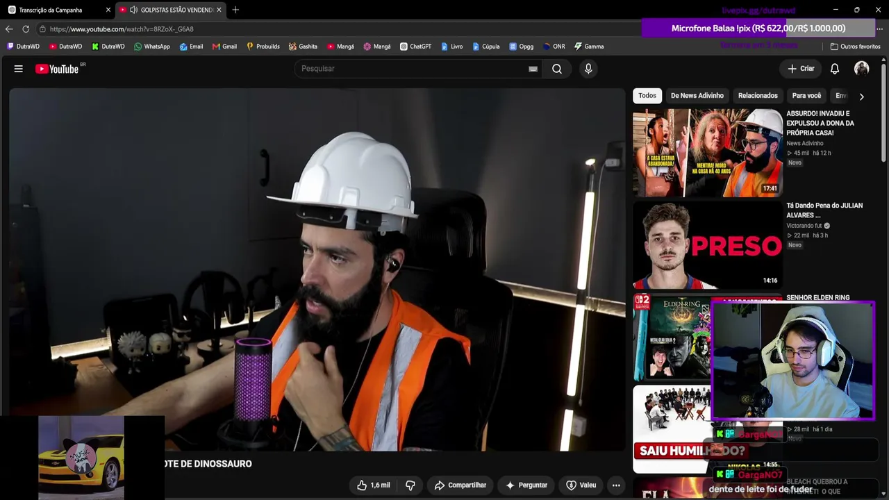Filter by De News Adivinho chip

pos(697,96)
